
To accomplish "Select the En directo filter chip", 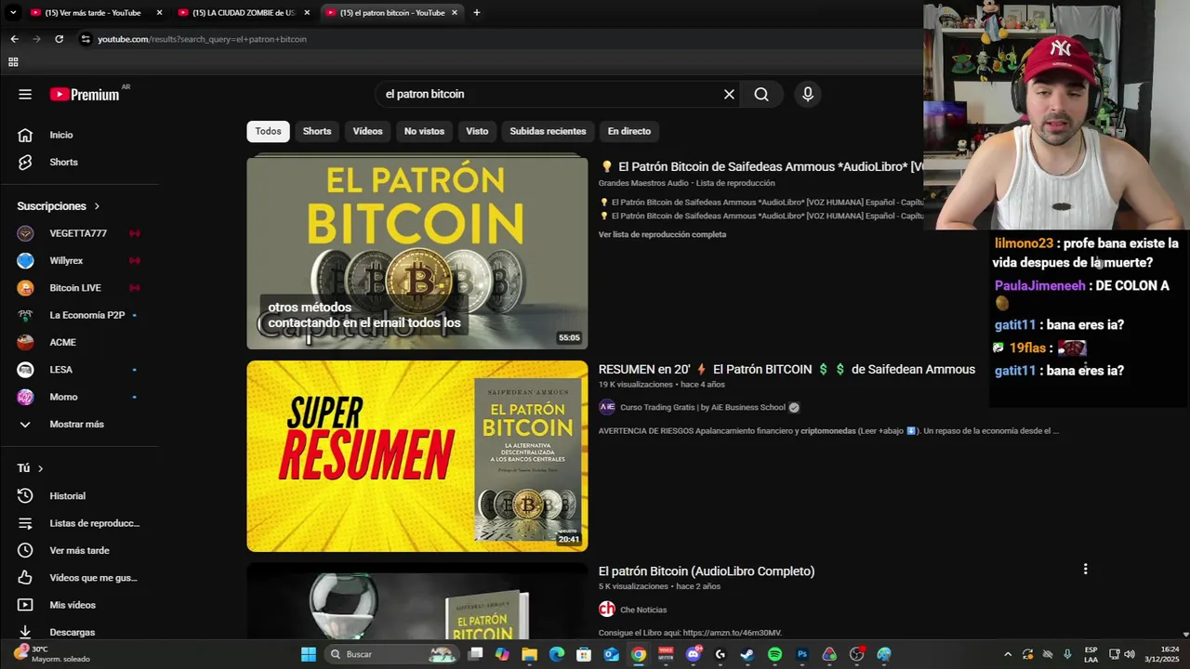I will point(629,131).
